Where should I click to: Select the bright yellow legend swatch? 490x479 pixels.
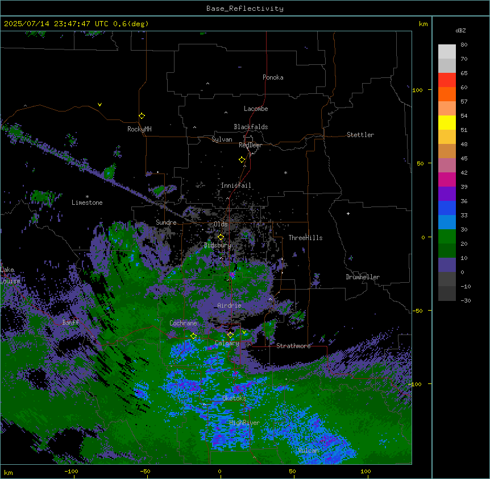447,122
